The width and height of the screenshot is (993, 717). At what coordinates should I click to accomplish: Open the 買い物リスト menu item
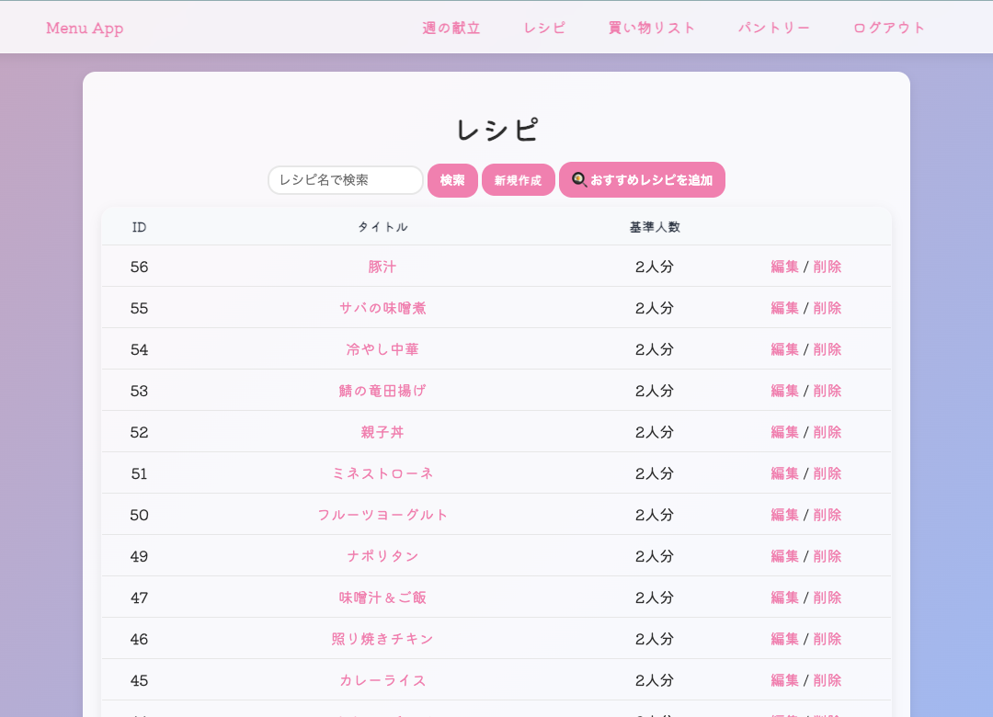click(652, 28)
